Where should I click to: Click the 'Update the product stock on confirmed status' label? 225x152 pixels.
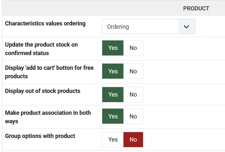click(41, 49)
